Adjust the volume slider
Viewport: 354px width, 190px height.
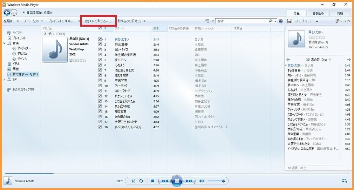coord(216,181)
